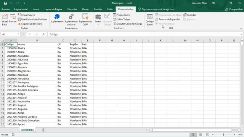Click the 100% zoom level
The width and height of the screenshot is (244, 137).
[x=240, y=135]
